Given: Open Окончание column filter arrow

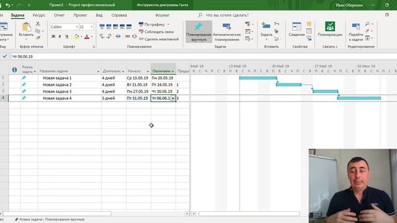Looking at the screenshot, I should tap(172, 72).
